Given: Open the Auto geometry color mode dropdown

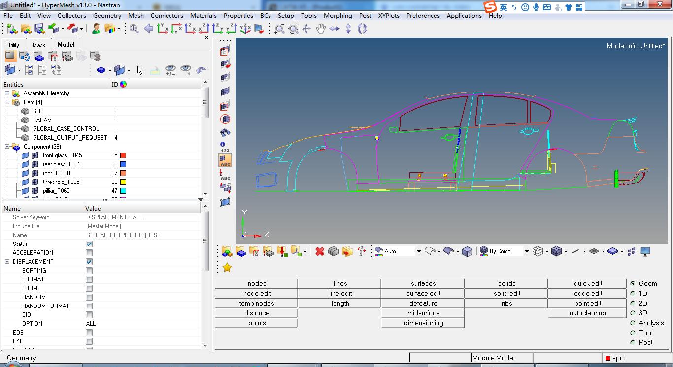Looking at the screenshot, I should (419, 251).
